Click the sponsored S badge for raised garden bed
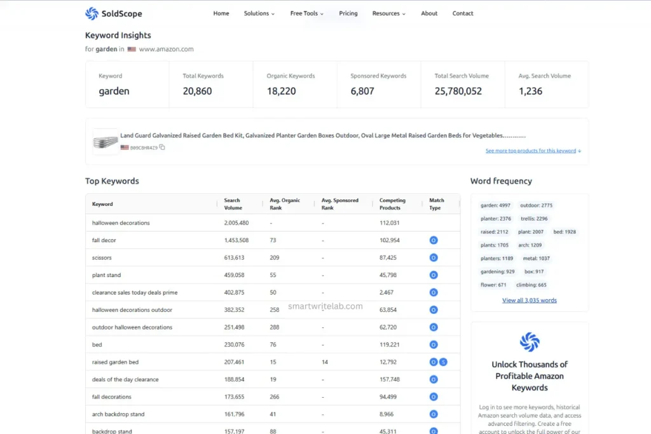Image resolution: width=651 pixels, height=434 pixels. pyautogui.click(x=443, y=362)
